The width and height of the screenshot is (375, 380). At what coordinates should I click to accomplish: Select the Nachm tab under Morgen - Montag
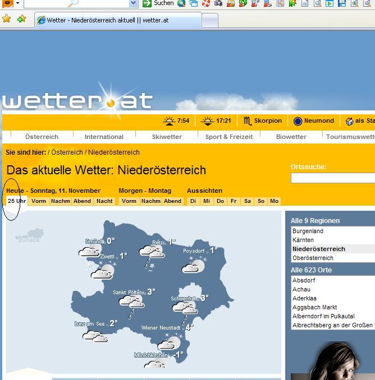(x=151, y=201)
